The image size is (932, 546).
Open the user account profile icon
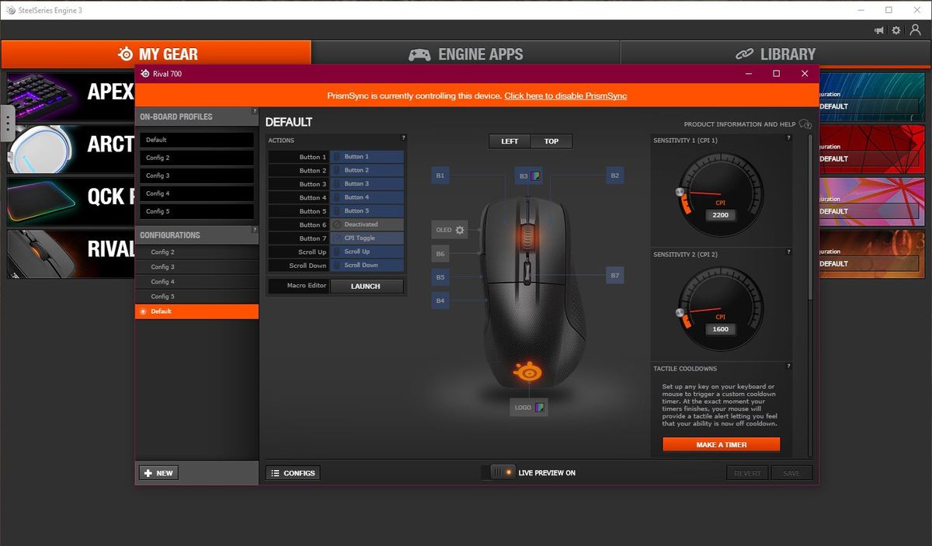(x=915, y=30)
